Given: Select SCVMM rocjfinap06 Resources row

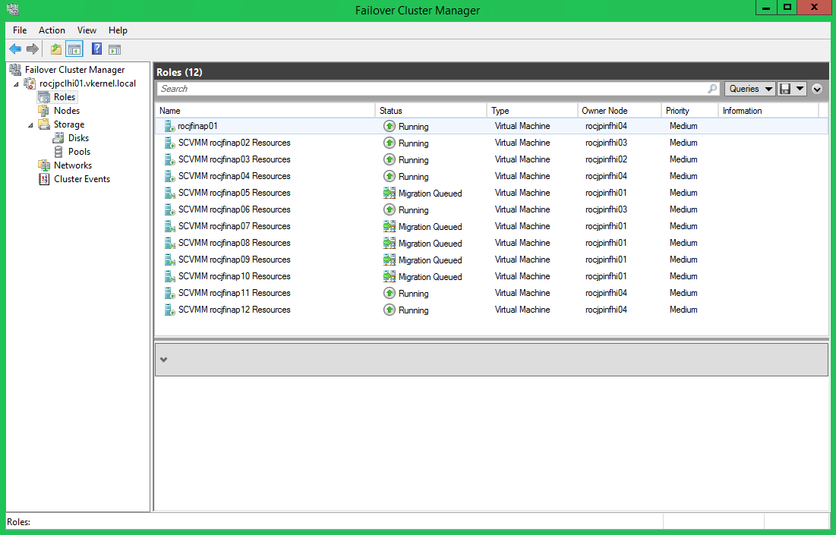Looking at the screenshot, I should [491, 209].
